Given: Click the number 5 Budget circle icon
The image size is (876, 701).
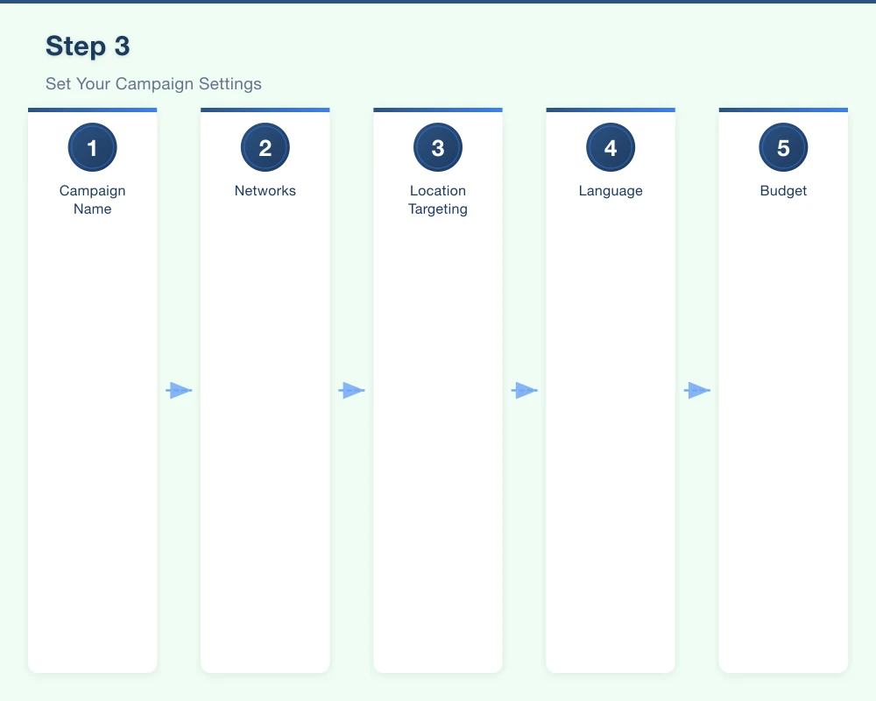Looking at the screenshot, I should pyautogui.click(x=782, y=147).
